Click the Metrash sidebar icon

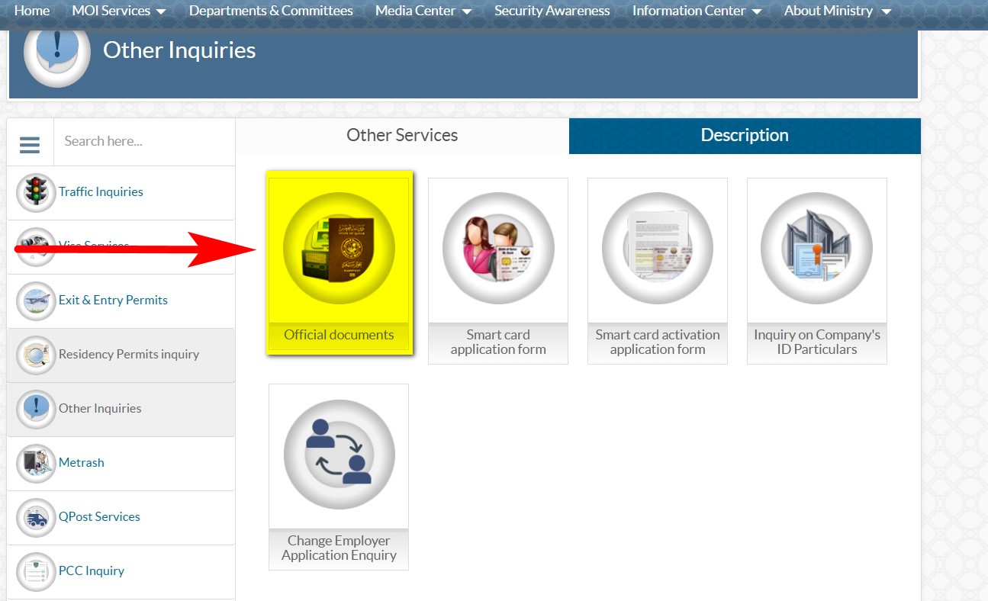click(36, 463)
